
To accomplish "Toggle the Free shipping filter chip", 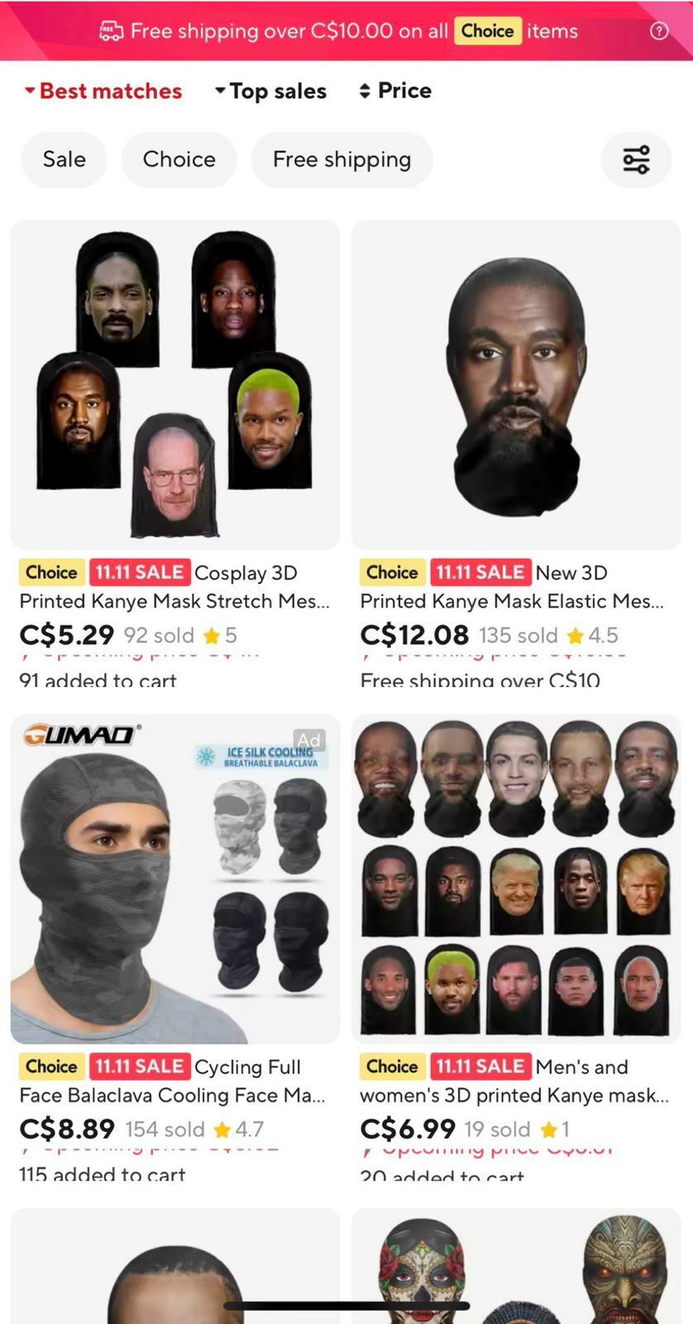I will (x=342, y=160).
